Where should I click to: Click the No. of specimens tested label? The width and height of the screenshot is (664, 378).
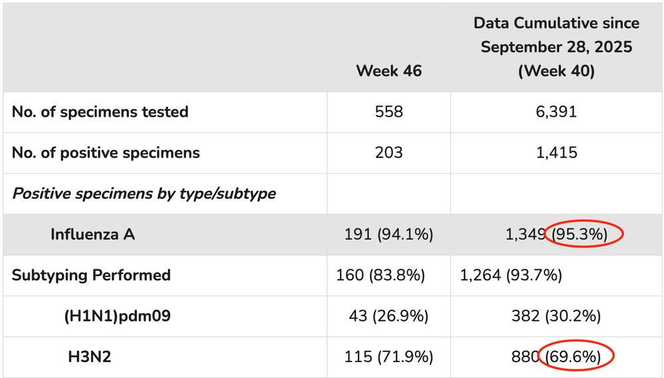100,111
